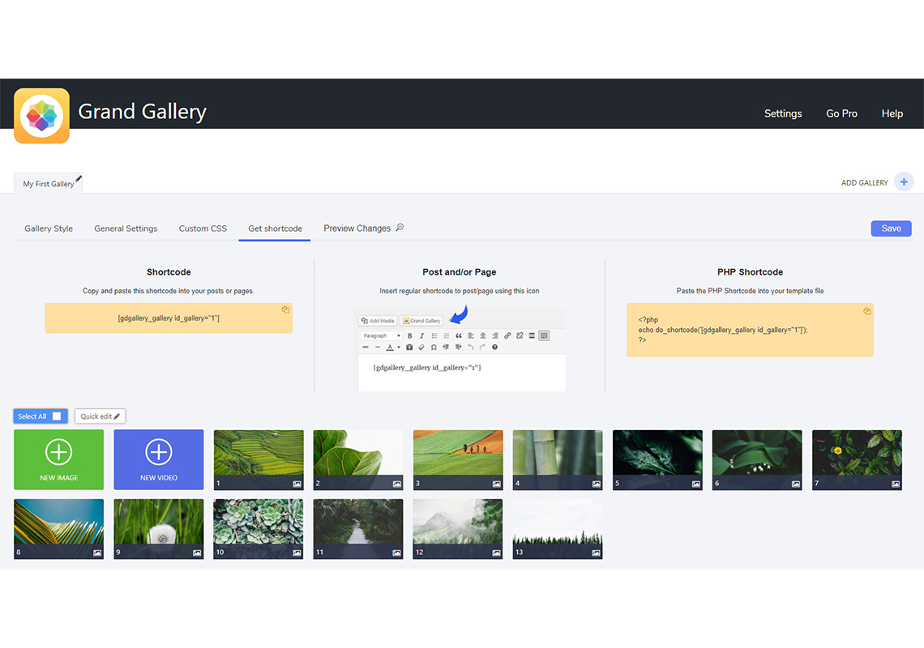The image size is (924, 648).
Task: Click the plus icon to add gallery
Action: 904,182
